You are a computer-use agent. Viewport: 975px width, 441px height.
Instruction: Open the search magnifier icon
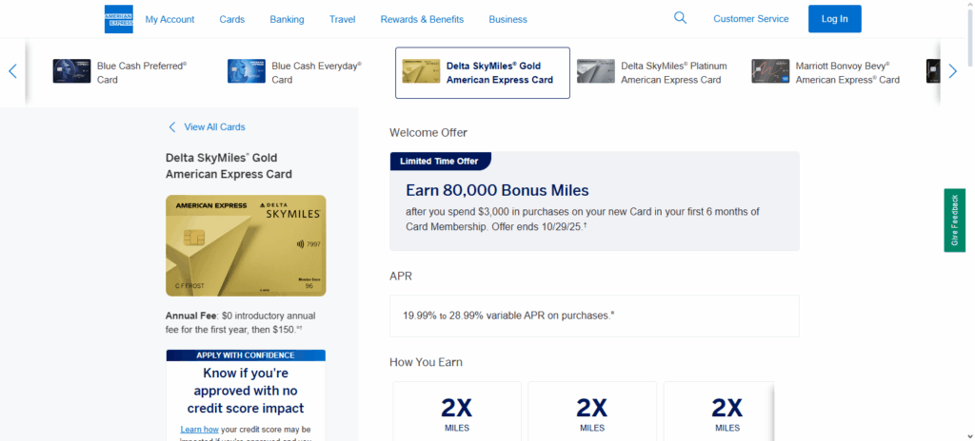pyautogui.click(x=680, y=18)
